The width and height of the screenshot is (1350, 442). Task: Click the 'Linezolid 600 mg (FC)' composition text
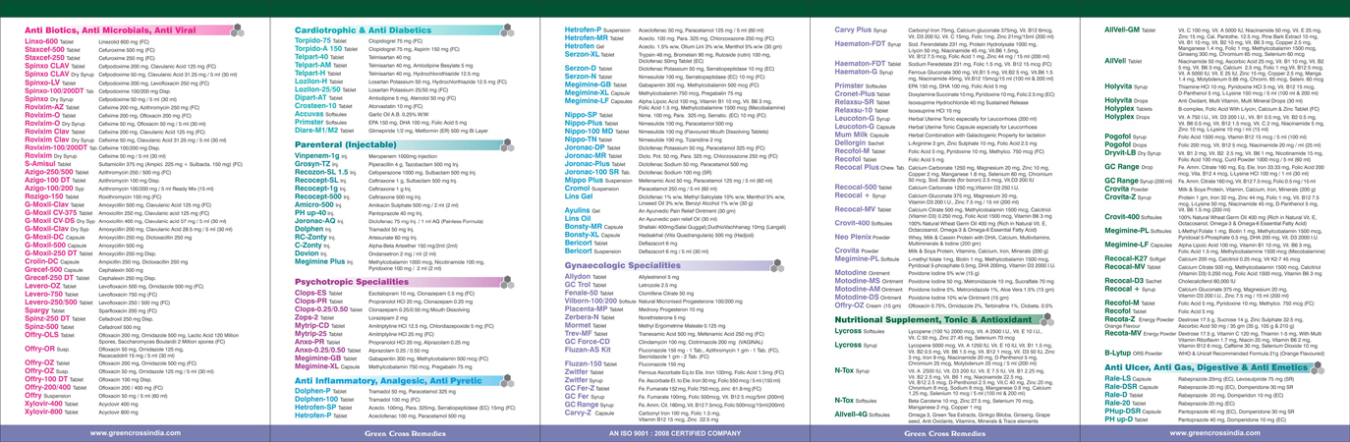(125, 42)
